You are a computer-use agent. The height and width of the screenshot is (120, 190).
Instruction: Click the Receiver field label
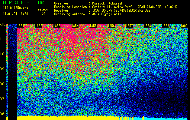[61, 10]
